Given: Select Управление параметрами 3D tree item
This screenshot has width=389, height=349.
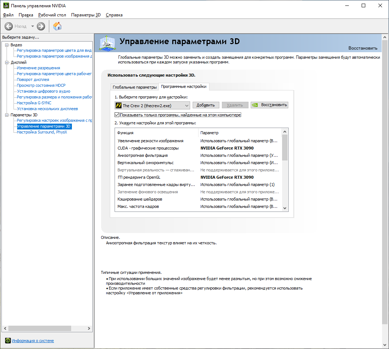Looking at the screenshot, I should point(44,126).
